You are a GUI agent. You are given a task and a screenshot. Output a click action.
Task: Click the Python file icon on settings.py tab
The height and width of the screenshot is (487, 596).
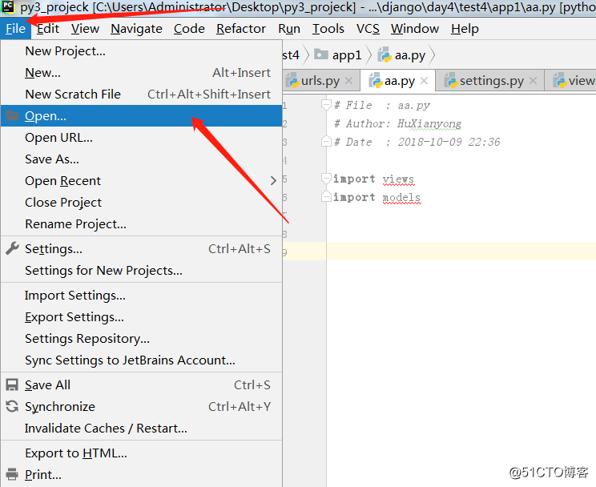click(x=451, y=81)
